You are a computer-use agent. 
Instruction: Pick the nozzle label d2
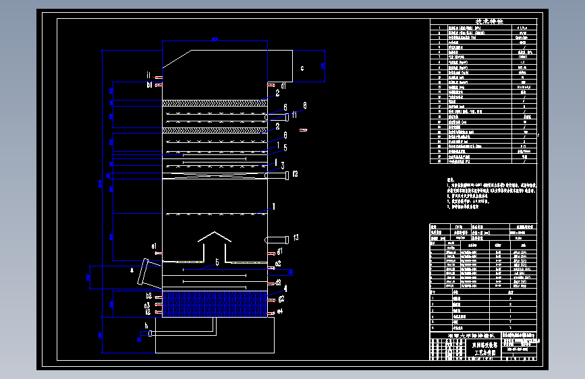coord(278,283)
